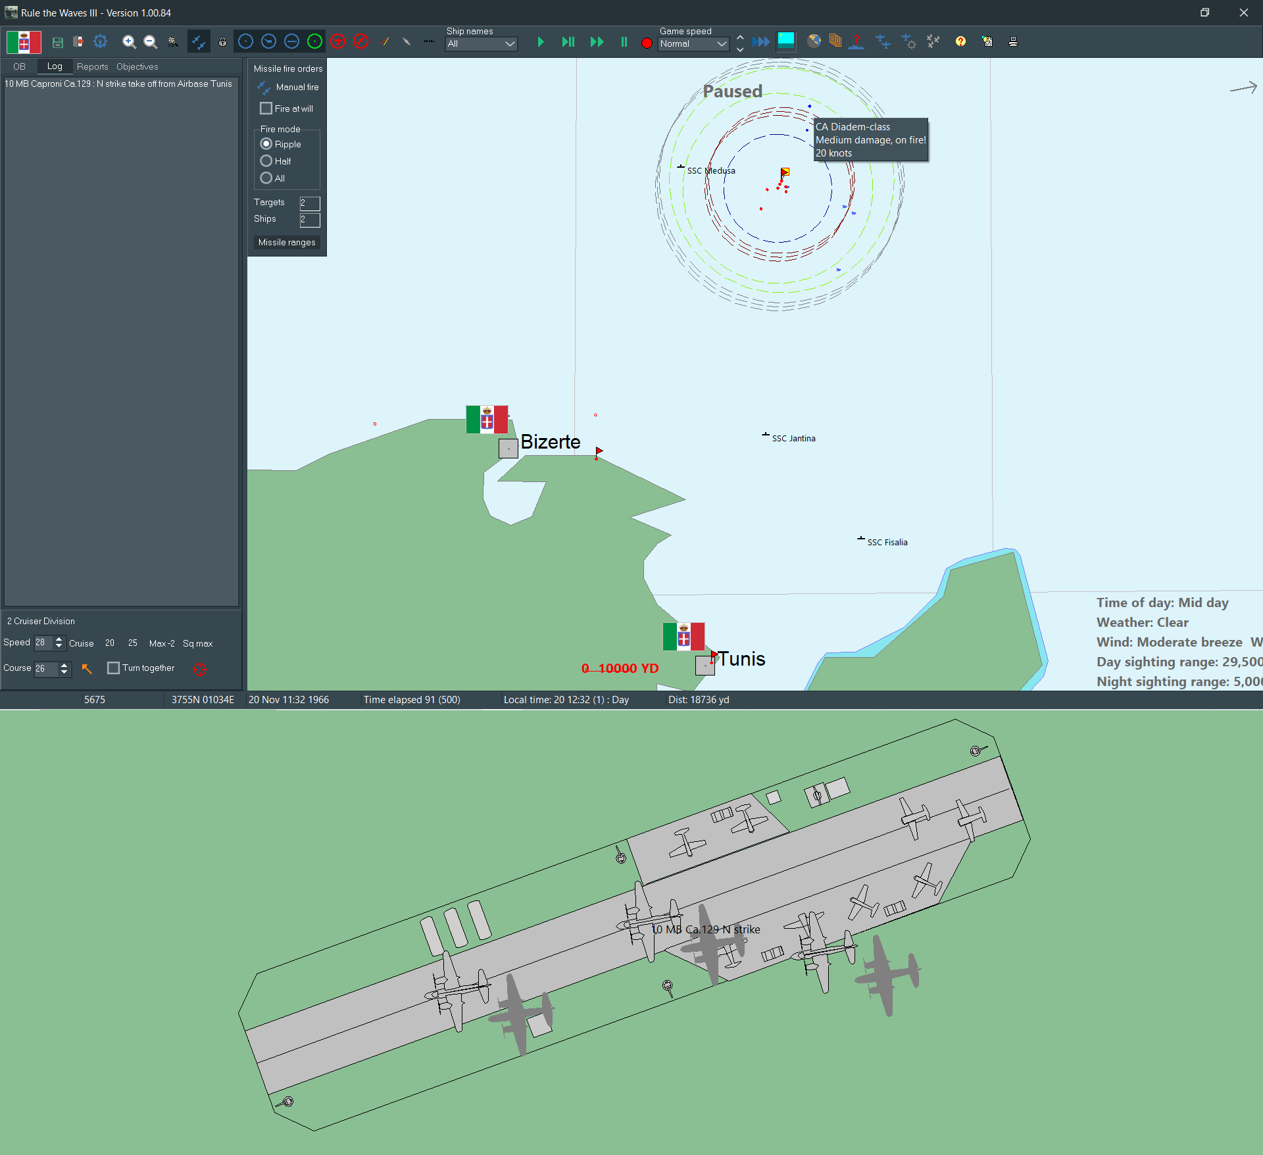Image resolution: width=1263 pixels, height=1155 pixels.
Task: Click the Sq max speed label
Action: [x=197, y=643]
